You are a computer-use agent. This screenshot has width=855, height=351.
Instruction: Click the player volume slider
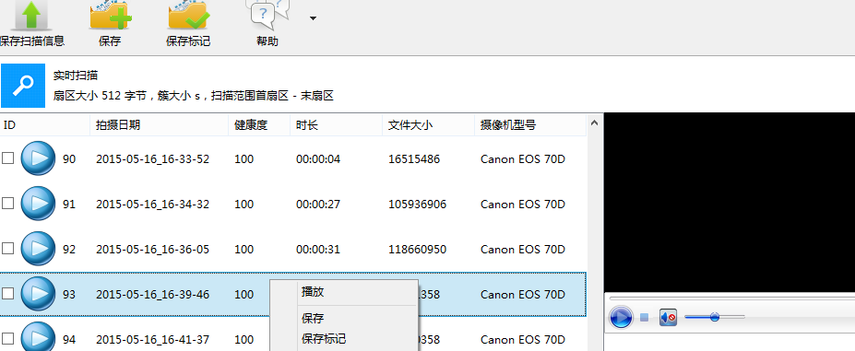point(714,317)
